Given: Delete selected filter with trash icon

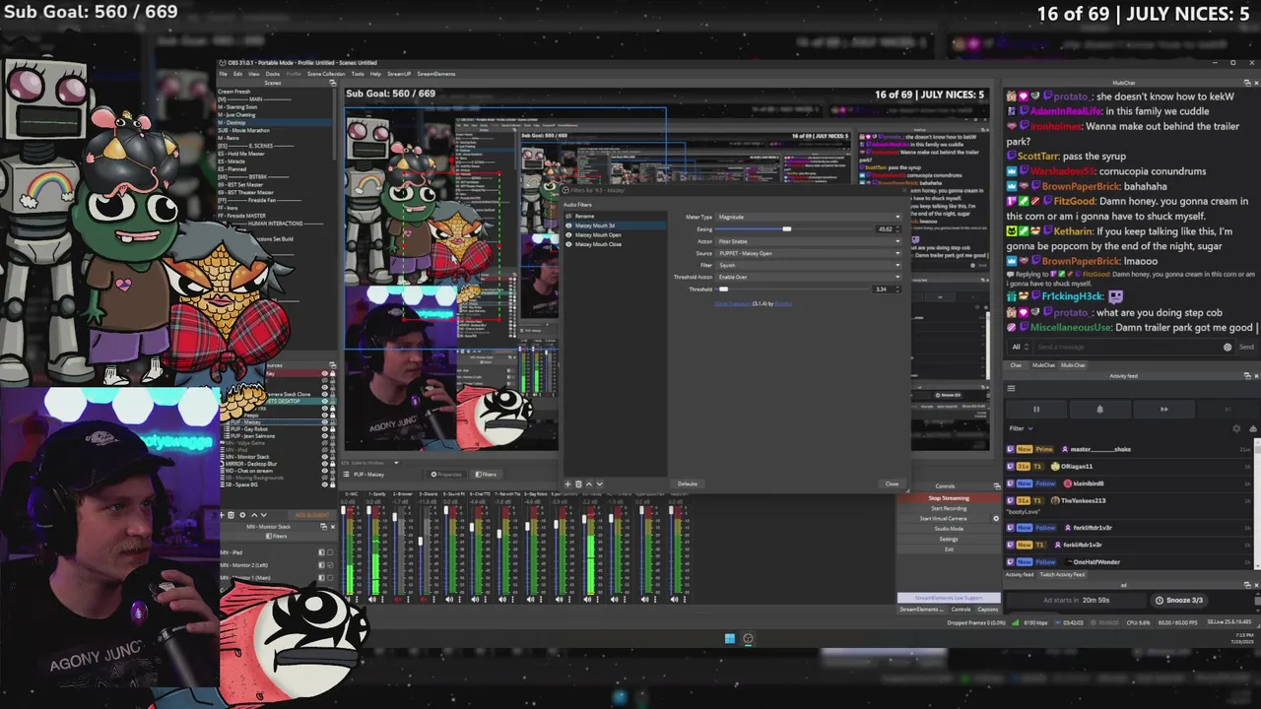Looking at the screenshot, I should point(578,483).
